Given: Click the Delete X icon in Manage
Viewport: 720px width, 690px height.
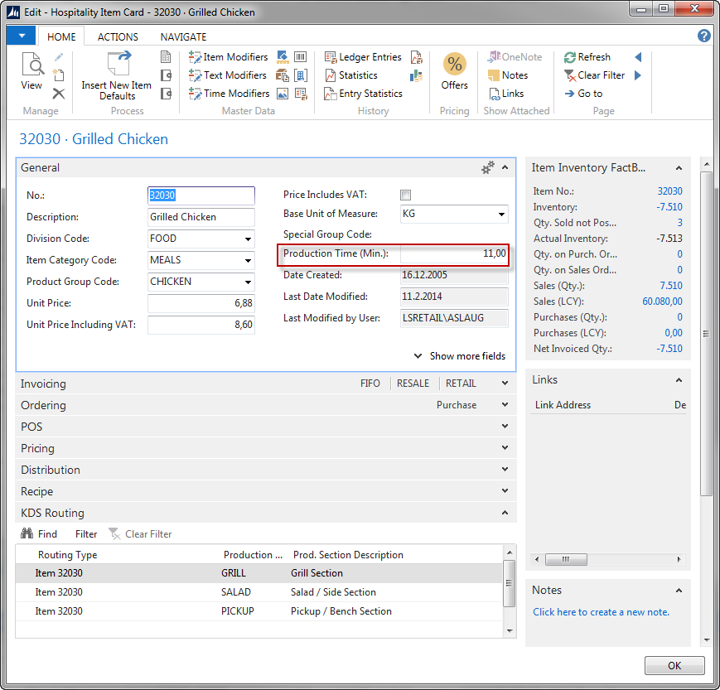Looking at the screenshot, I should coord(59,94).
